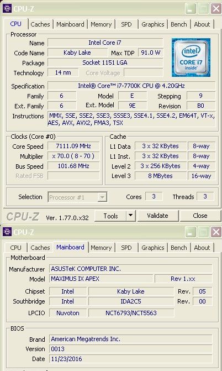Open the Memory tab in top window
The height and width of the screenshot is (371, 222).
coord(101,24)
